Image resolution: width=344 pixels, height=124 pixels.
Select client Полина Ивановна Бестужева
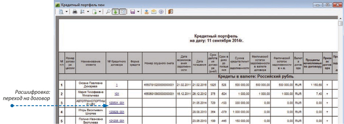pos(91,121)
